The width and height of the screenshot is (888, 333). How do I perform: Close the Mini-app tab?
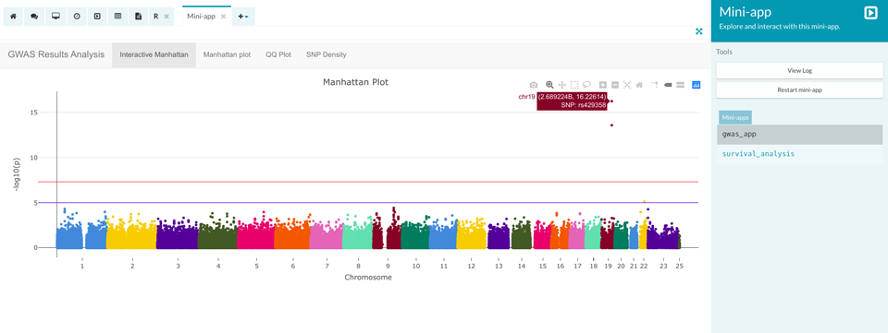[x=223, y=17]
